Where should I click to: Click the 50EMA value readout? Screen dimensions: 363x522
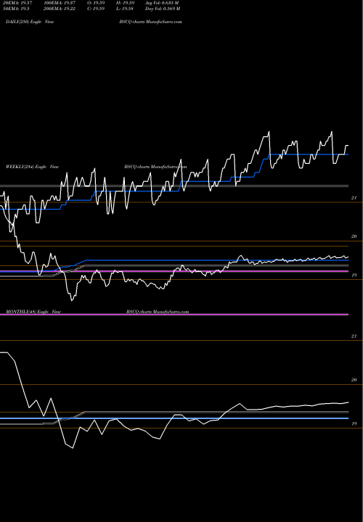click(x=16, y=9)
